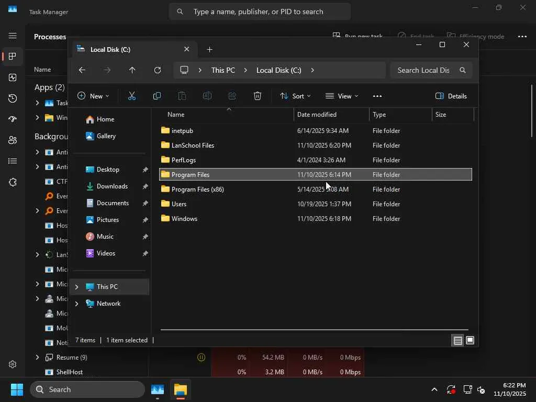Image resolution: width=536 pixels, height=402 pixels.
Task: Sort by Type column header
Action: click(x=400, y=115)
